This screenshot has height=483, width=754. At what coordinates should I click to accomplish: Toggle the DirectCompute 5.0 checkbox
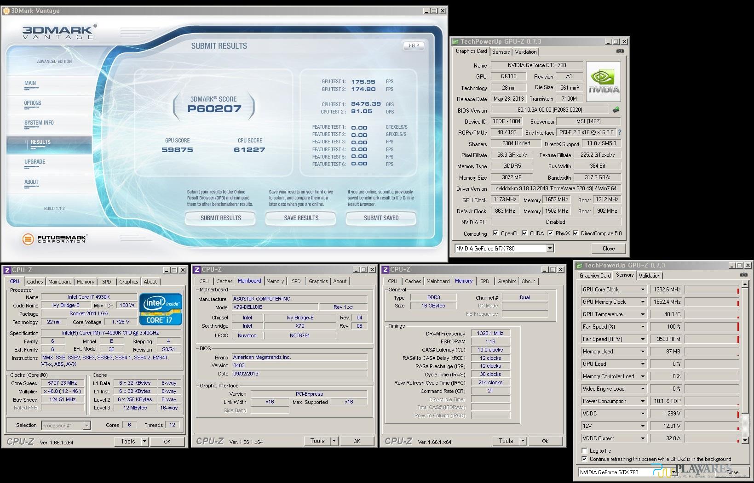click(x=576, y=233)
